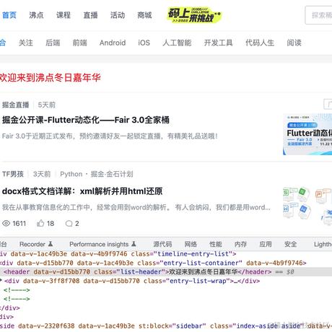Open the docx article thumbnail image
The width and height of the screenshot is (332, 332).
tap(307, 206)
